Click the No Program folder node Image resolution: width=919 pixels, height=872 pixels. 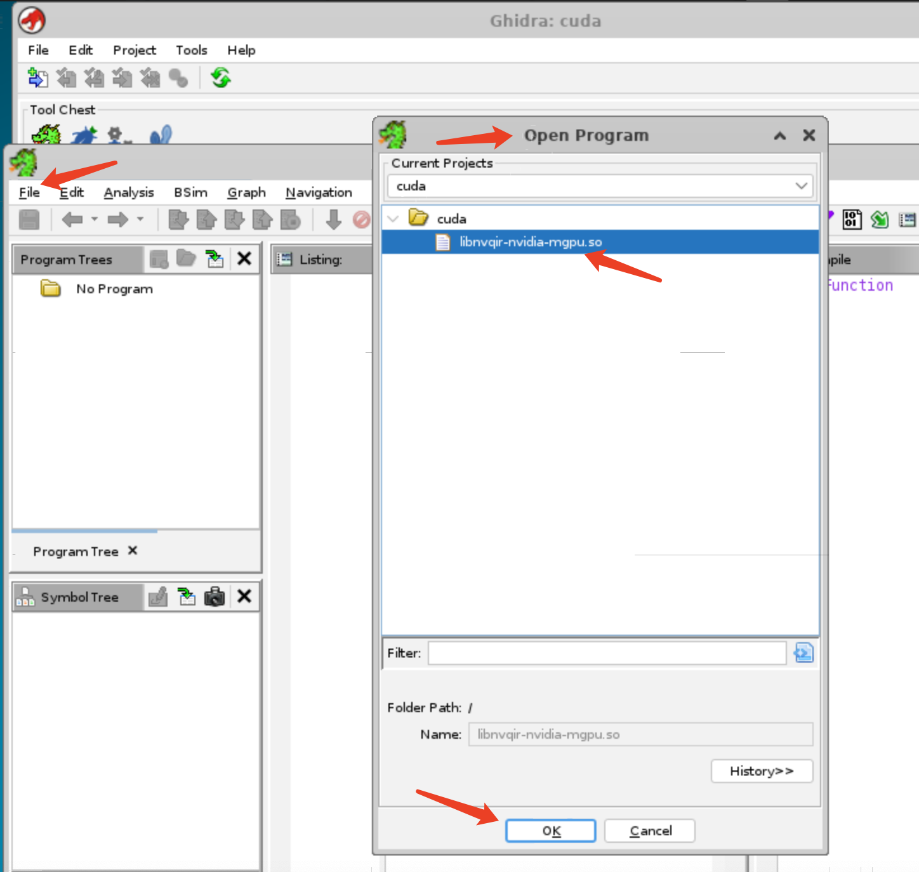[97, 289]
